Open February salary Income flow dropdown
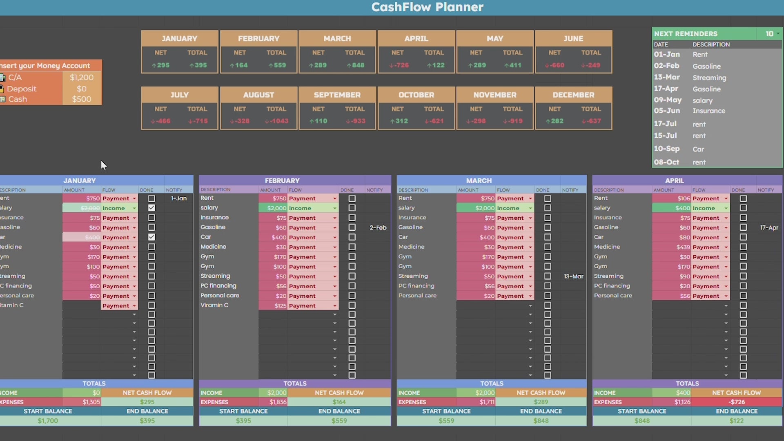 [334, 208]
